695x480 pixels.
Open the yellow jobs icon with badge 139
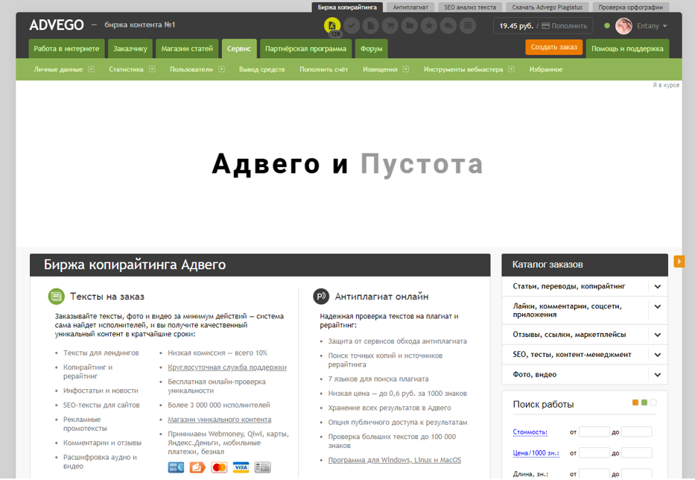point(332,26)
